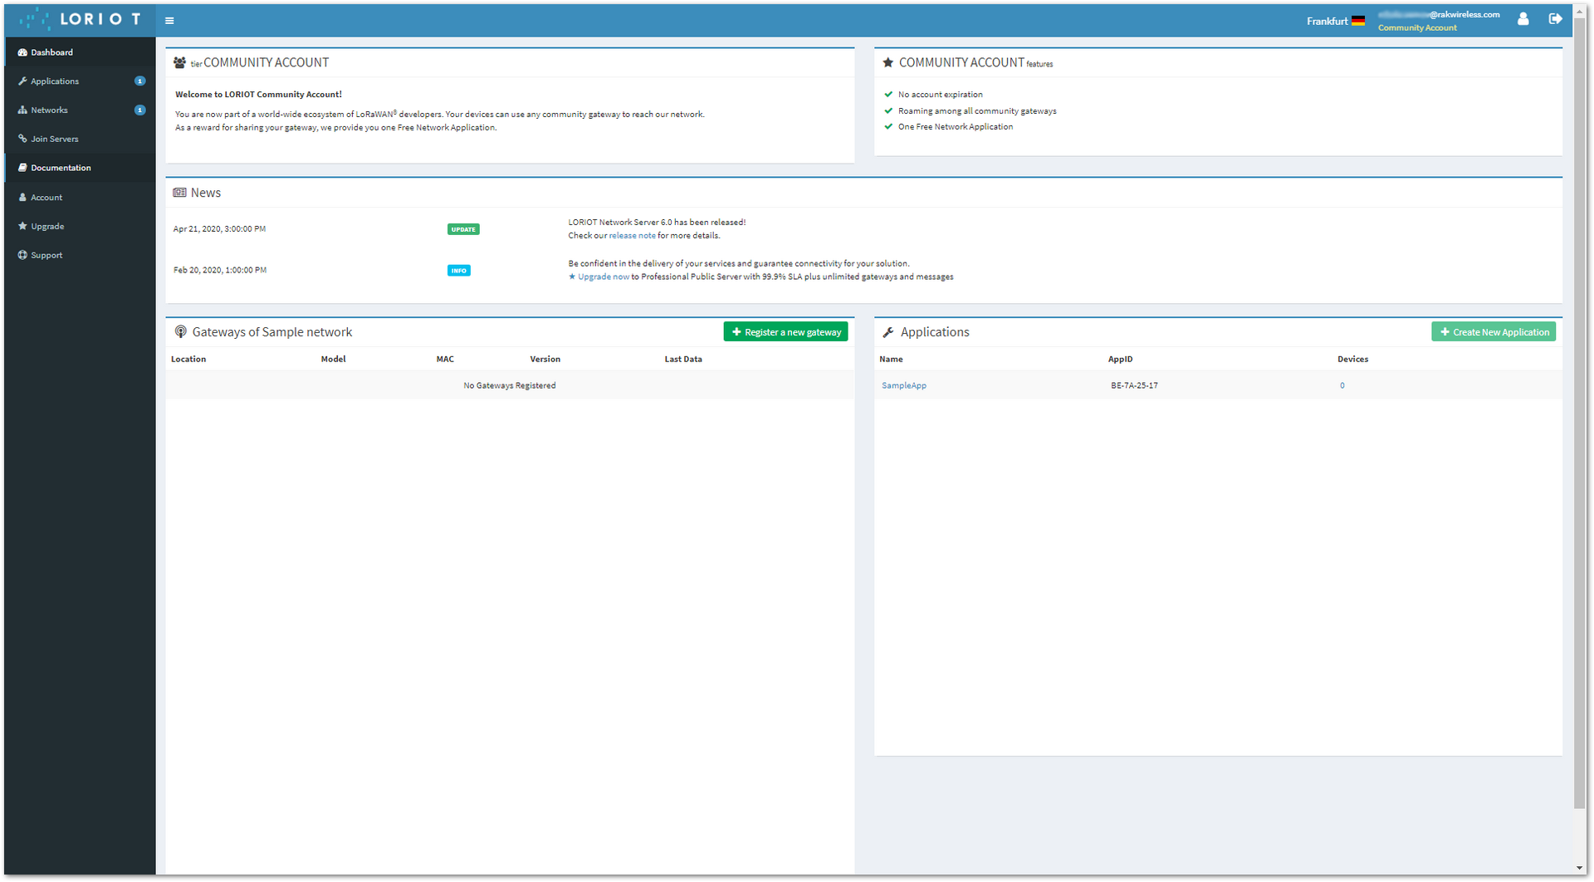This screenshot has width=1594, height=882.
Task: Open the user profile icon in header
Action: coord(1523,19)
